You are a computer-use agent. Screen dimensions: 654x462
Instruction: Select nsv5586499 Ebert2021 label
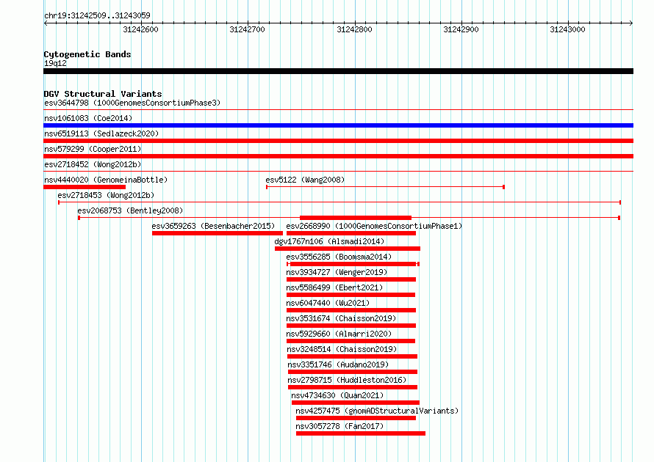(x=334, y=287)
